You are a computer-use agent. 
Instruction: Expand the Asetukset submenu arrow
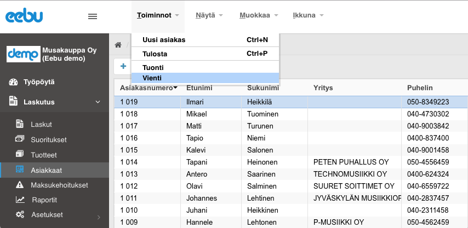[99, 217]
